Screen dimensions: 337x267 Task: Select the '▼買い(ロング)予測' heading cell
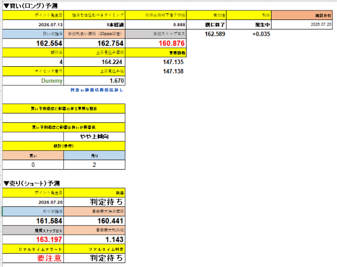click(31, 6)
